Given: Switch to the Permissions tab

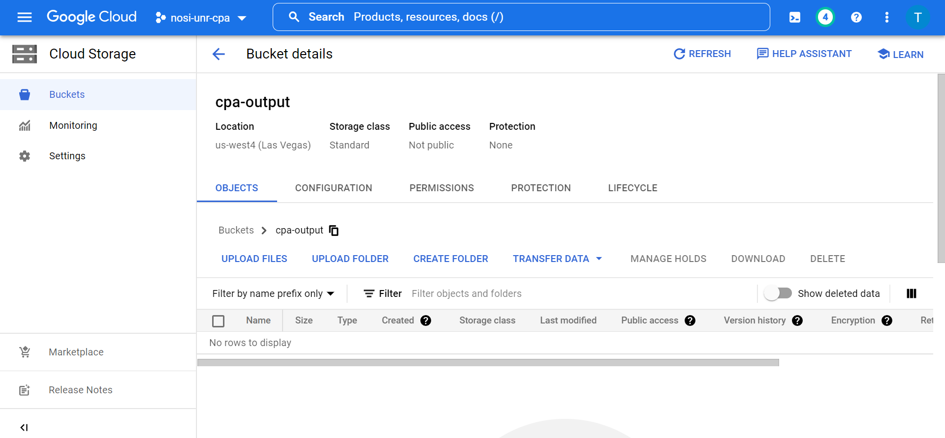Looking at the screenshot, I should tap(441, 188).
